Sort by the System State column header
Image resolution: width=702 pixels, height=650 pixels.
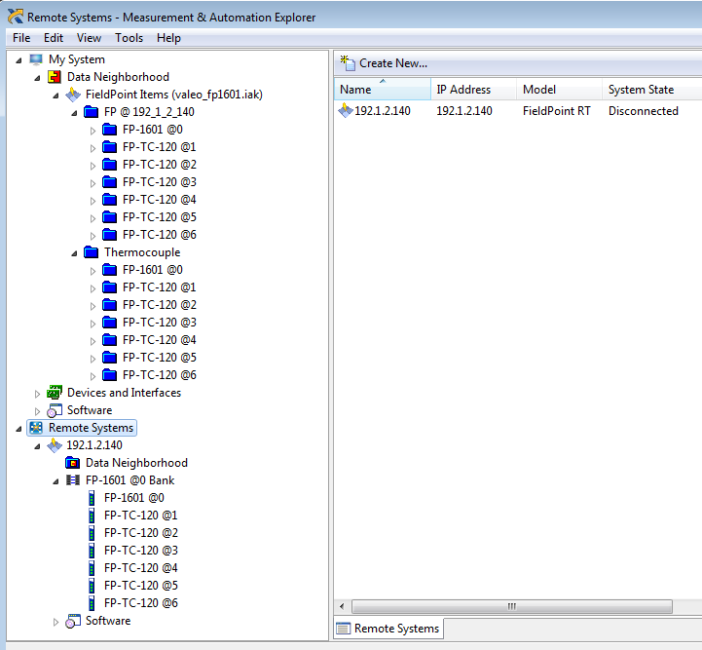coord(652,89)
